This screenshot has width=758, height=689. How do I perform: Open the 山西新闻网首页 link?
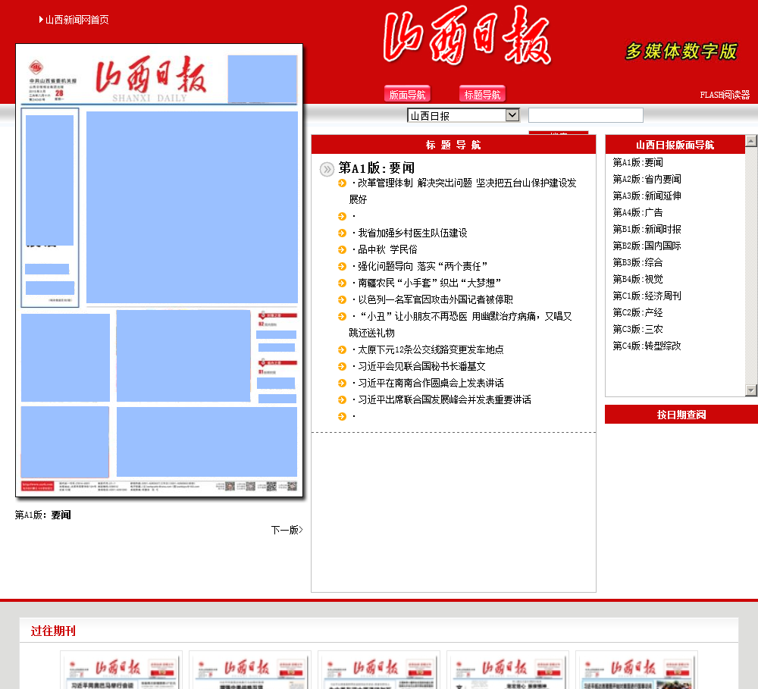77,20
